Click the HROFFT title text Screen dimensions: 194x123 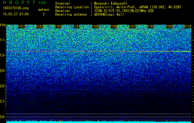19,2
